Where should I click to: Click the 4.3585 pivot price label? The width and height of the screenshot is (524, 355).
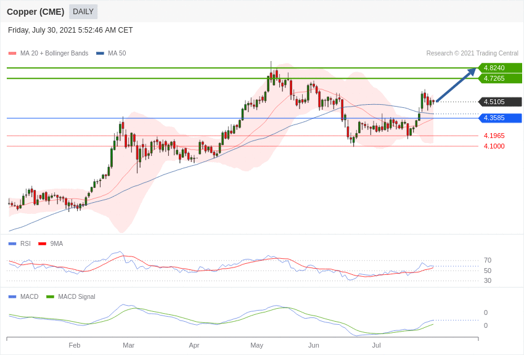pos(500,118)
